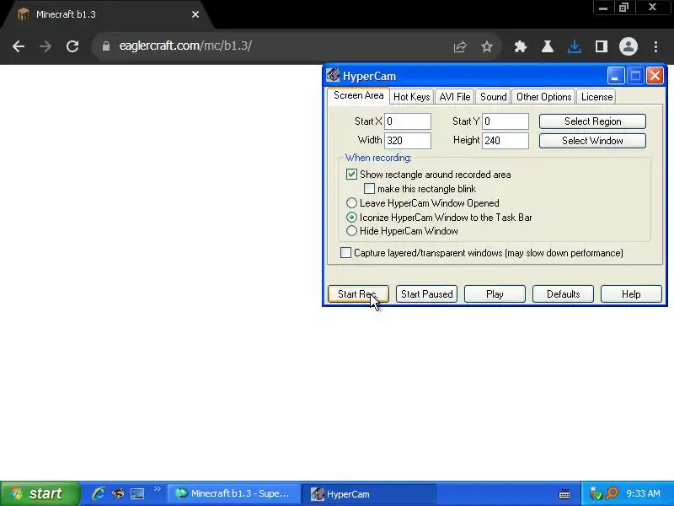Click Show Desktop quick launch icon

(137, 493)
